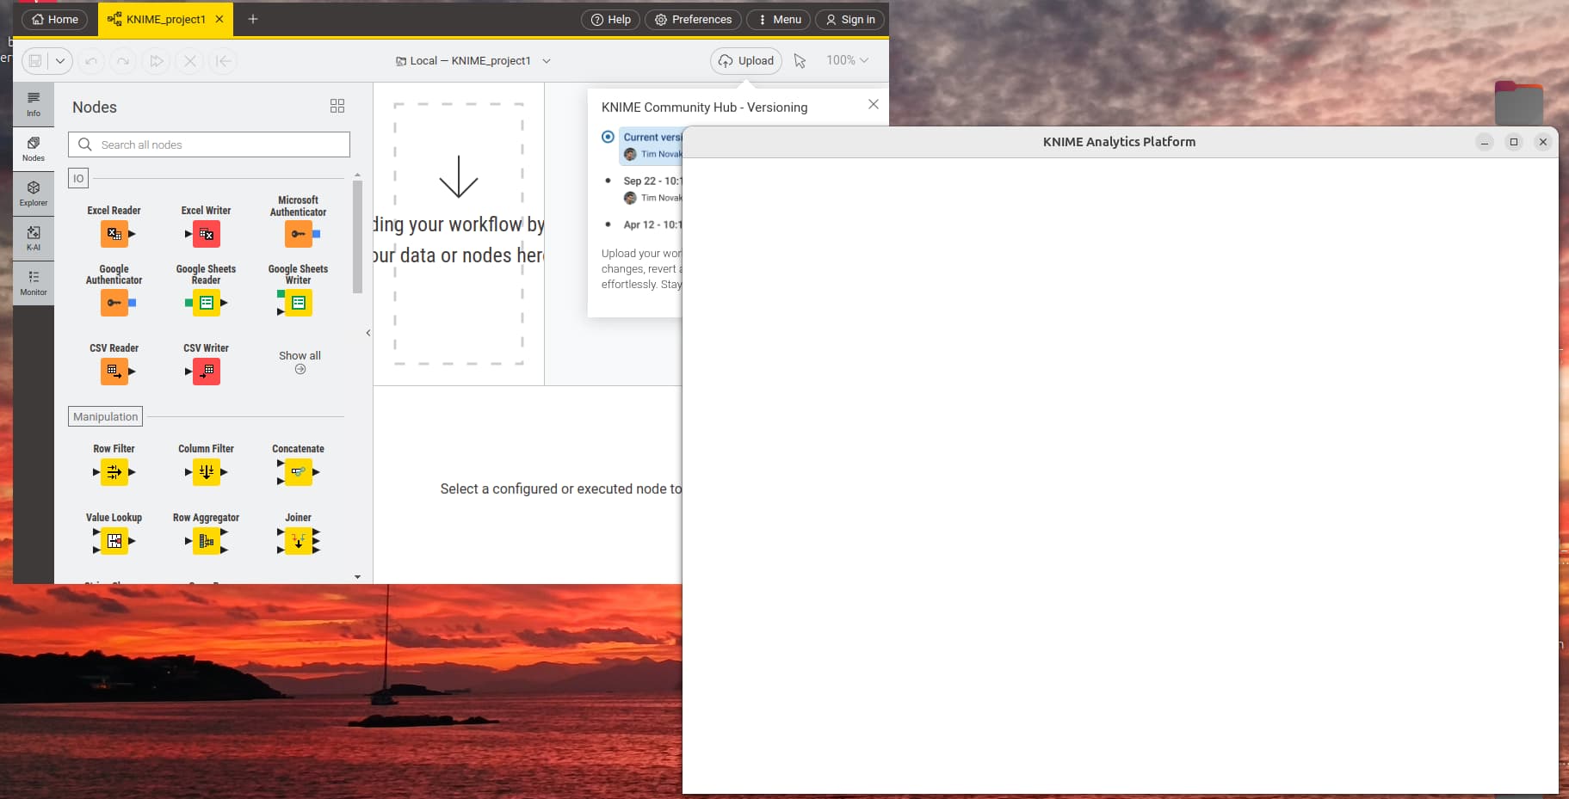Click the cancel execution icon
The image size is (1569, 799).
(190, 61)
